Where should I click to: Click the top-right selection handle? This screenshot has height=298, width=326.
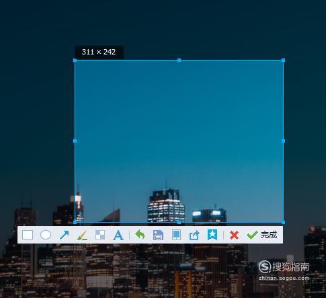(x=283, y=60)
